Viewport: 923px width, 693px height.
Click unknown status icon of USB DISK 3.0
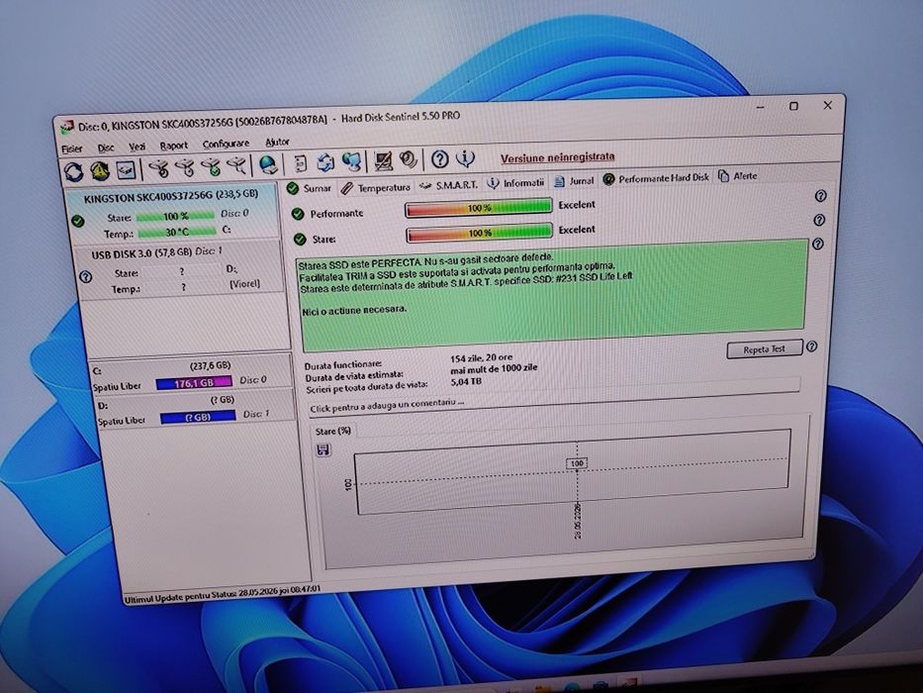tap(86, 276)
